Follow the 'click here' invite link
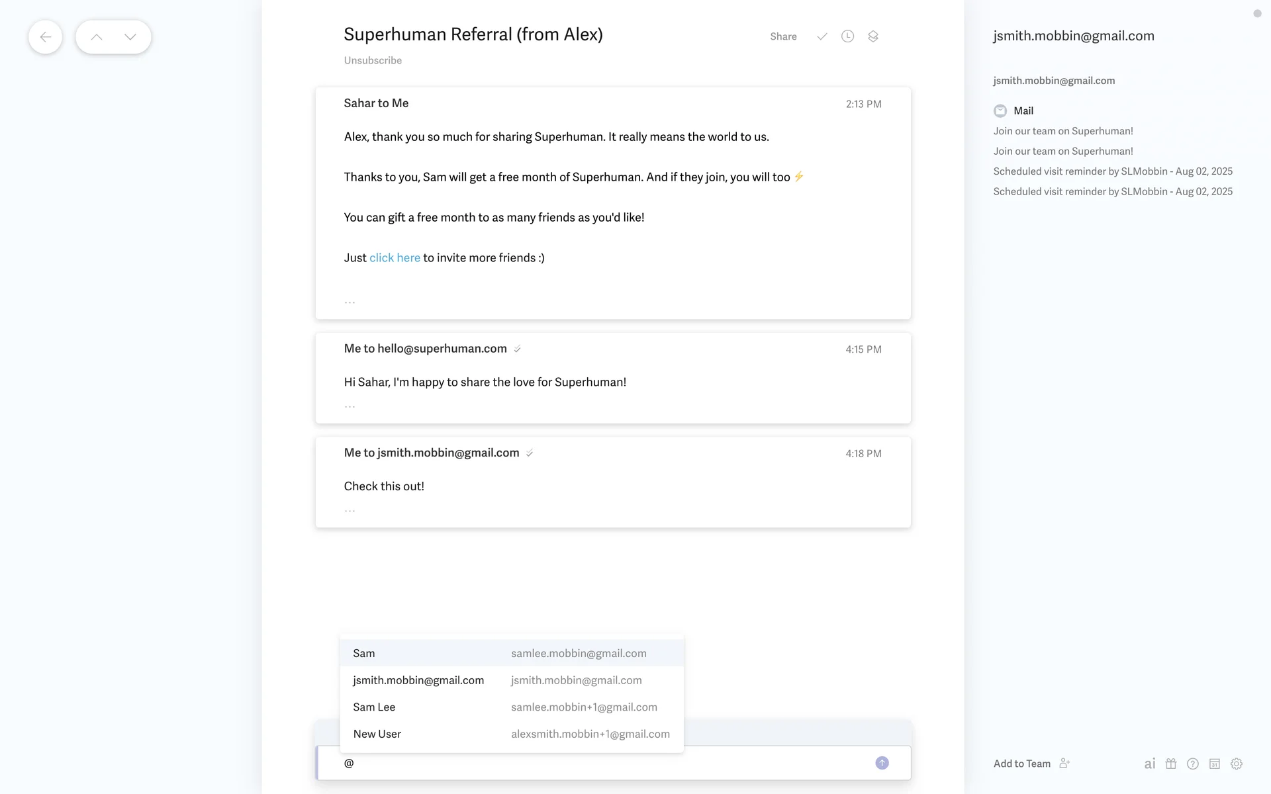Image resolution: width=1271 pixels, height=794 pixels. (x=395, y=258)
